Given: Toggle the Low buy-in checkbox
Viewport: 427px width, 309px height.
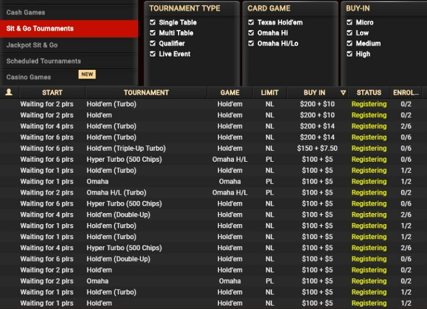Looking at the screenshot, I should tap(350, 33).
